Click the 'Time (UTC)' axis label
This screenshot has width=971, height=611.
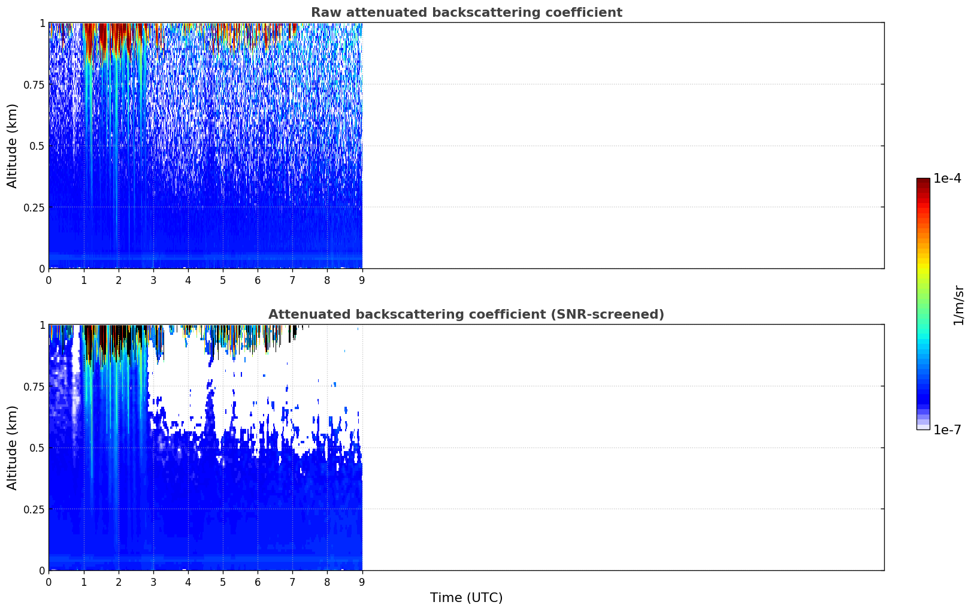pyautogui.click(x=466, y=598)
